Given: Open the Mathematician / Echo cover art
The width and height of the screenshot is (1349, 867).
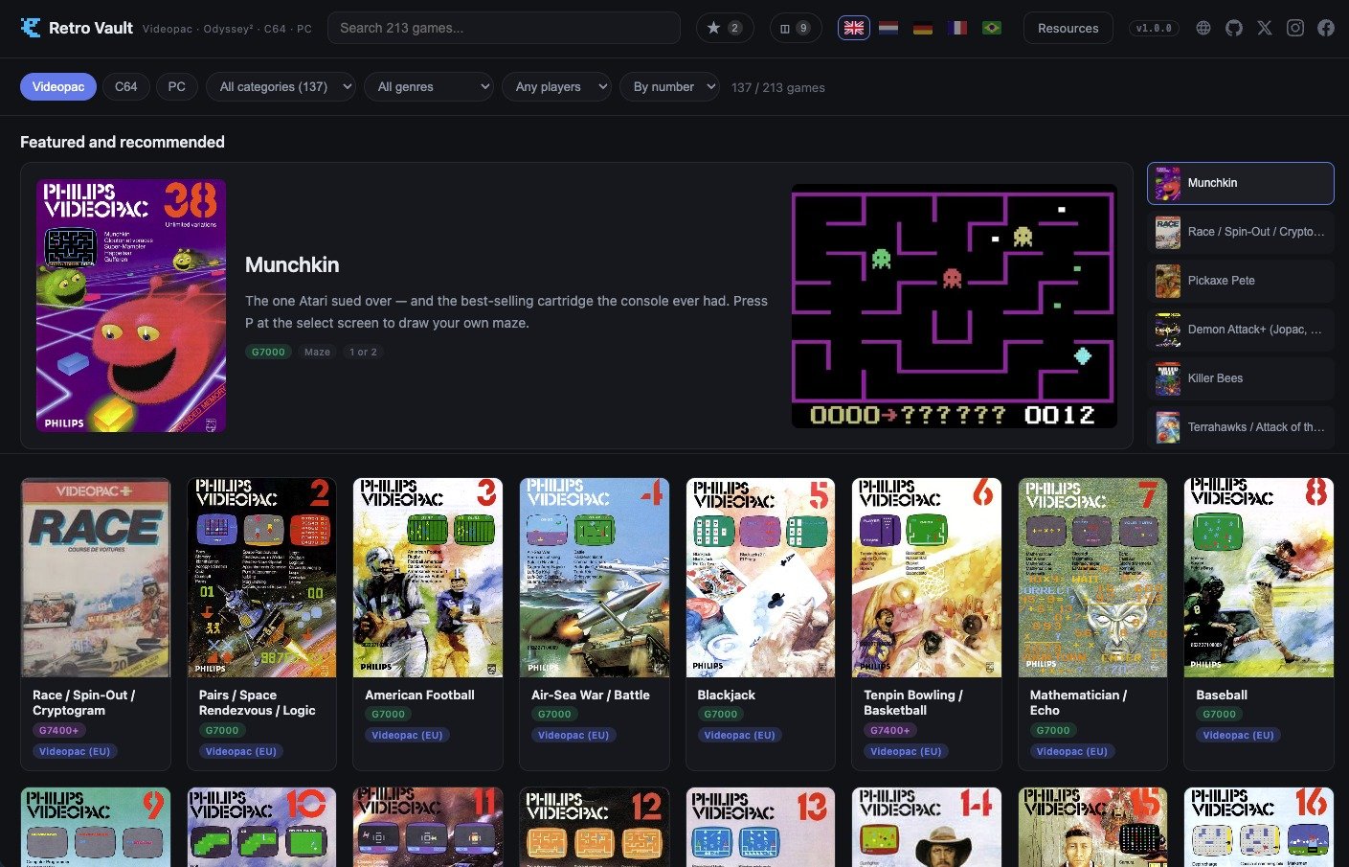Looking at the screenshot, I should (x=1093, y=578).
